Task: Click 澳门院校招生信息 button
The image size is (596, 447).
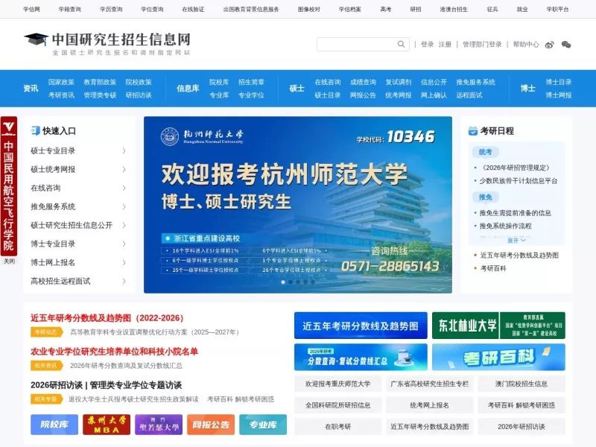Action: click(521, 384)
